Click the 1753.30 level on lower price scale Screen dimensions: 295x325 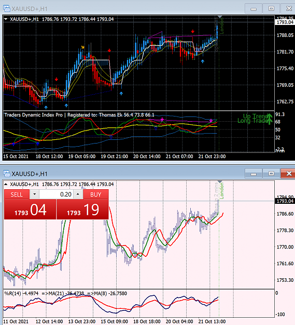point(285,280)
